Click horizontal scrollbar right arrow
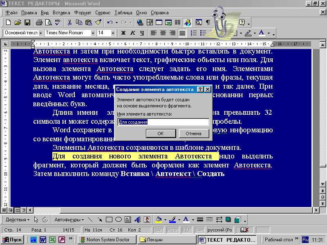 (316, 210)
